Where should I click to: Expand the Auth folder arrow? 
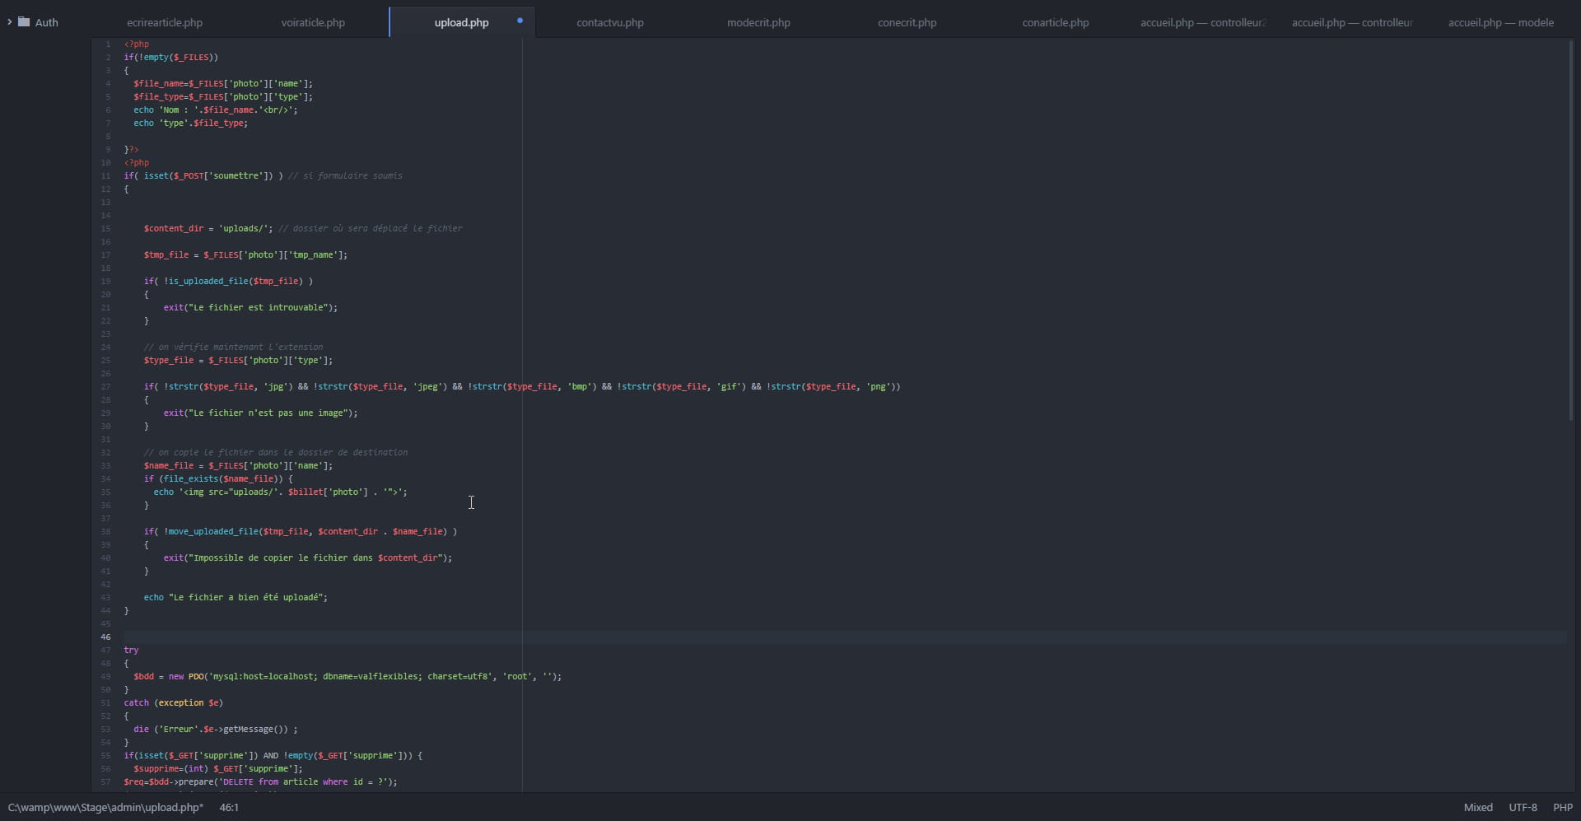coord(10,22)
